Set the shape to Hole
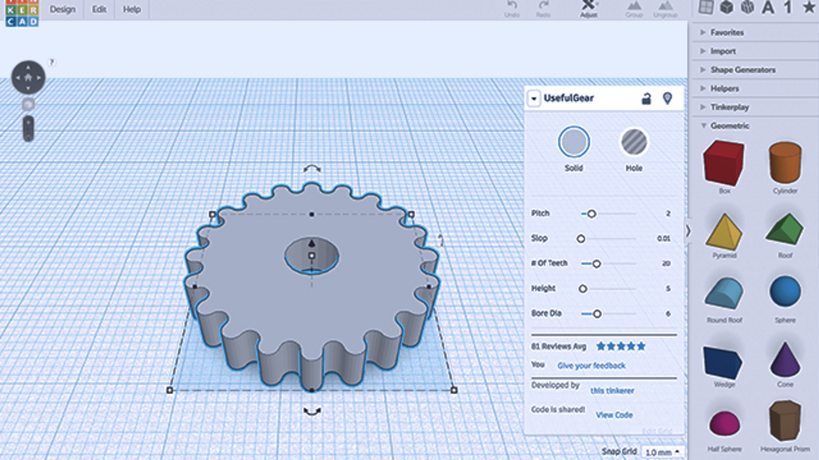819x460 pixels. pyautogui.click(x=633, y=142)
